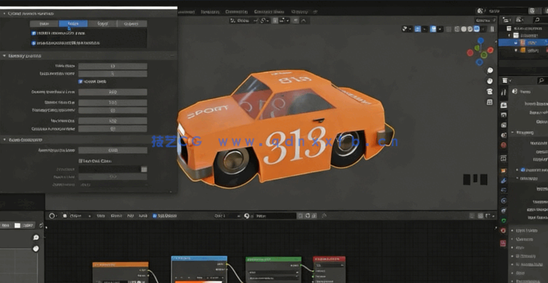The width and height of the screenshot is (548, 283).
Task: Open Add menu in node editor header
Action: (130, 216)
